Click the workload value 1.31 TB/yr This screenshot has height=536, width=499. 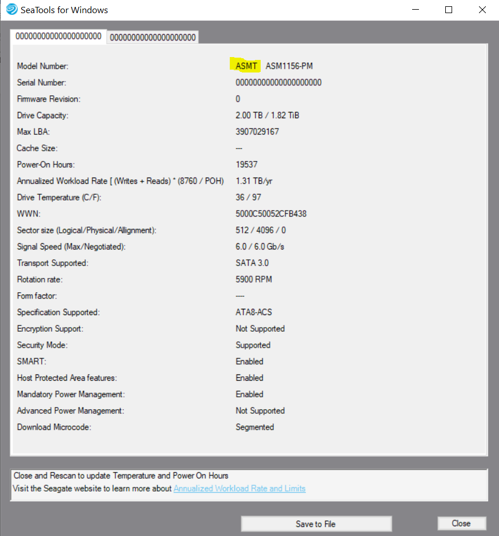[254, 181]
